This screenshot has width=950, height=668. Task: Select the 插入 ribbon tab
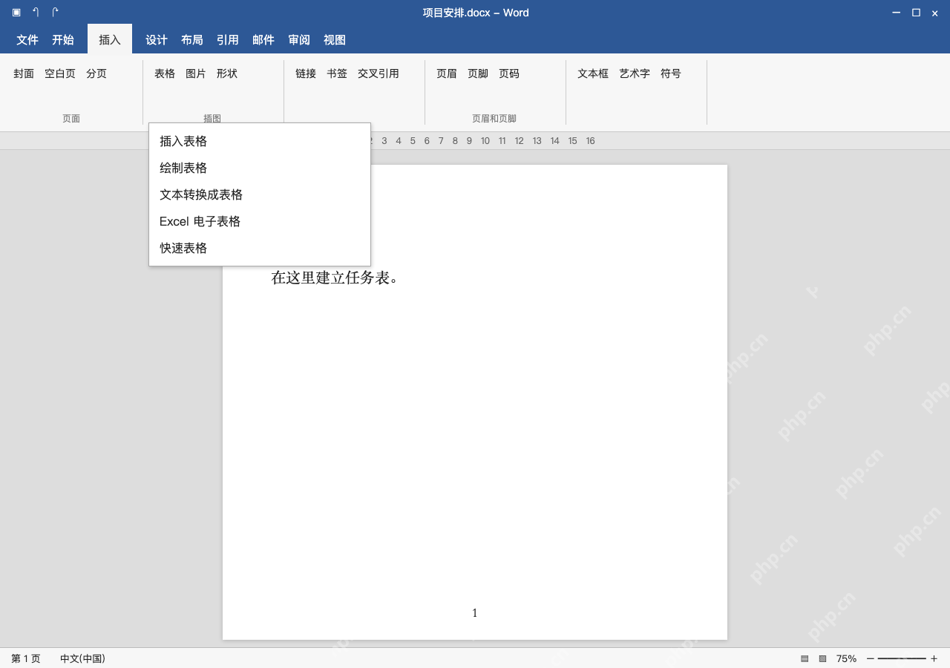[110, 40]
